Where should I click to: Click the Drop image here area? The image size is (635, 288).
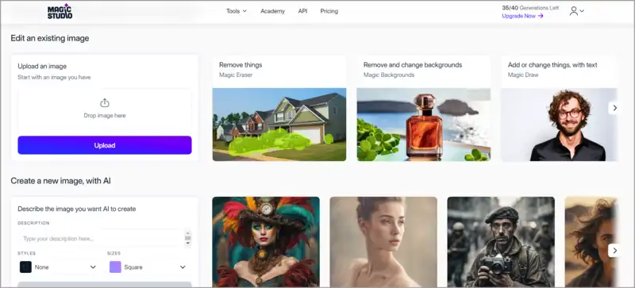click(x=105, y=109)
